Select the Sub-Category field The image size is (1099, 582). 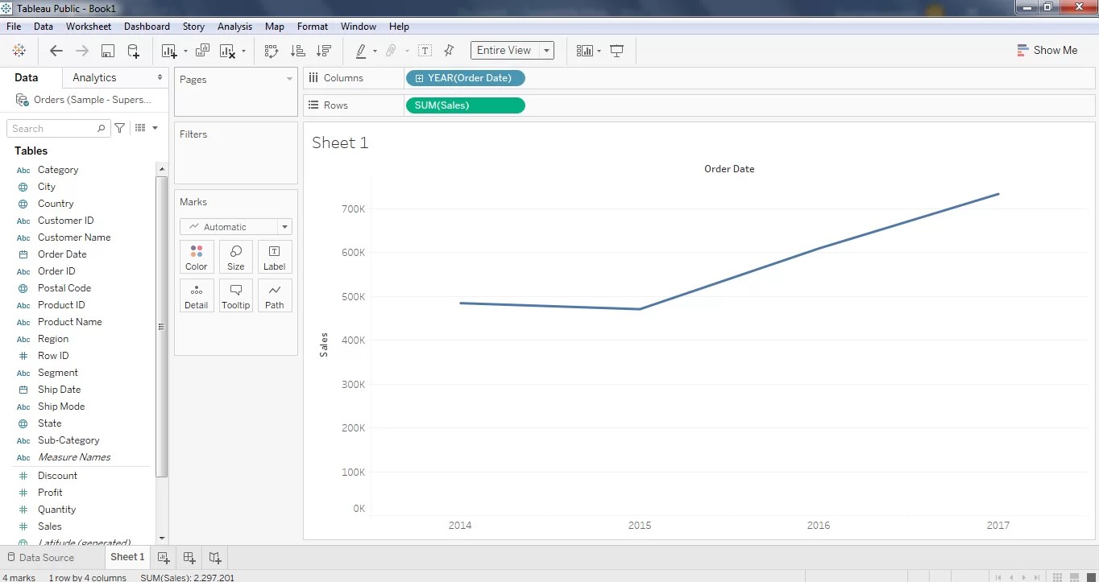coord(68,440)
